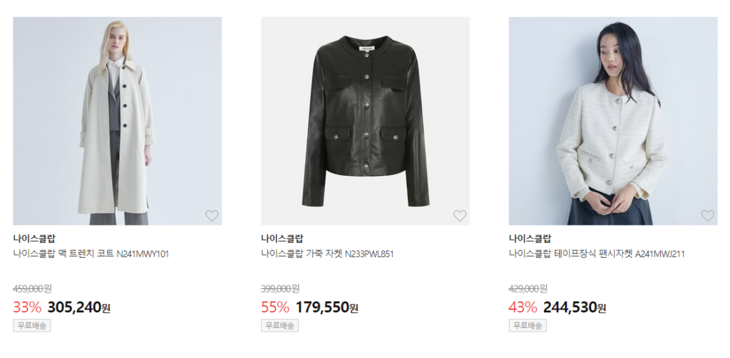Click the heart icon on the leather jacket
This screenshot has width=730, height=358.
(x=460, y=216)
